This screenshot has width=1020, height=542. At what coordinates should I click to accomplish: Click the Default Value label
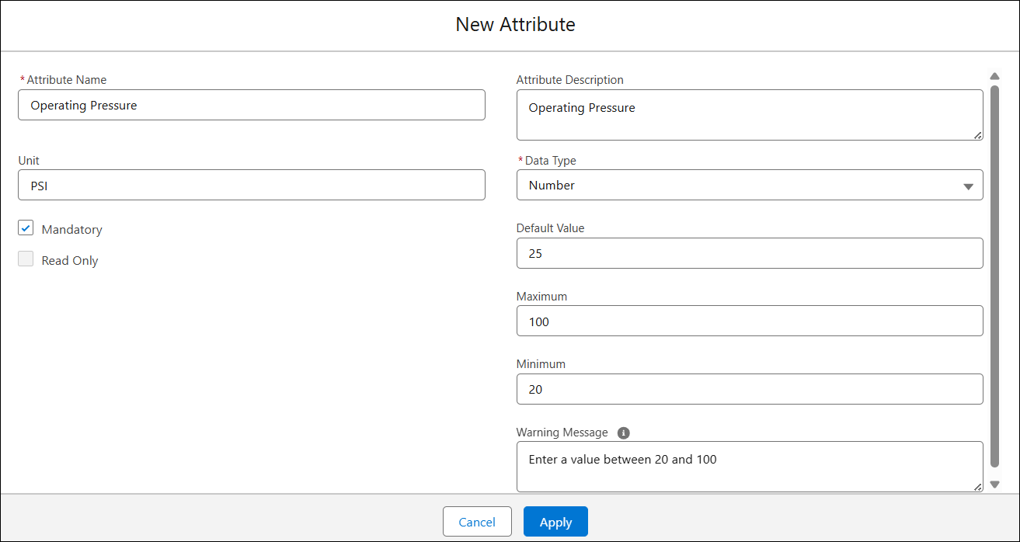click(550, 228)
